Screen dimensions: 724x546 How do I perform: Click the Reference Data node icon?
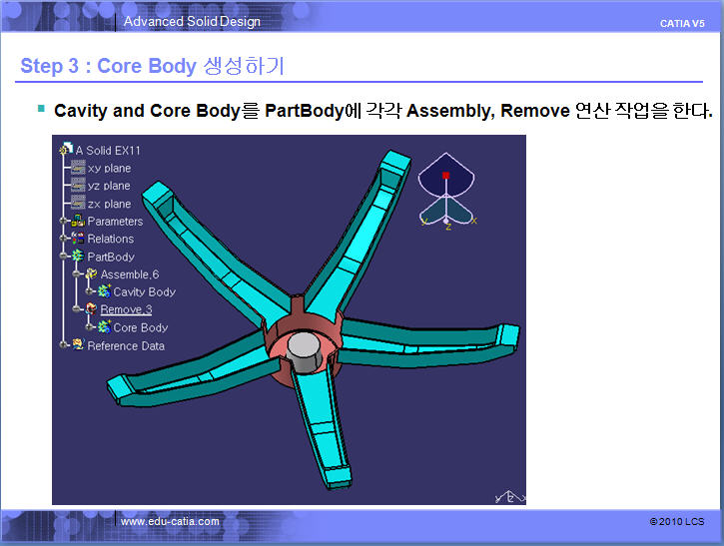(x=78, y=346)
